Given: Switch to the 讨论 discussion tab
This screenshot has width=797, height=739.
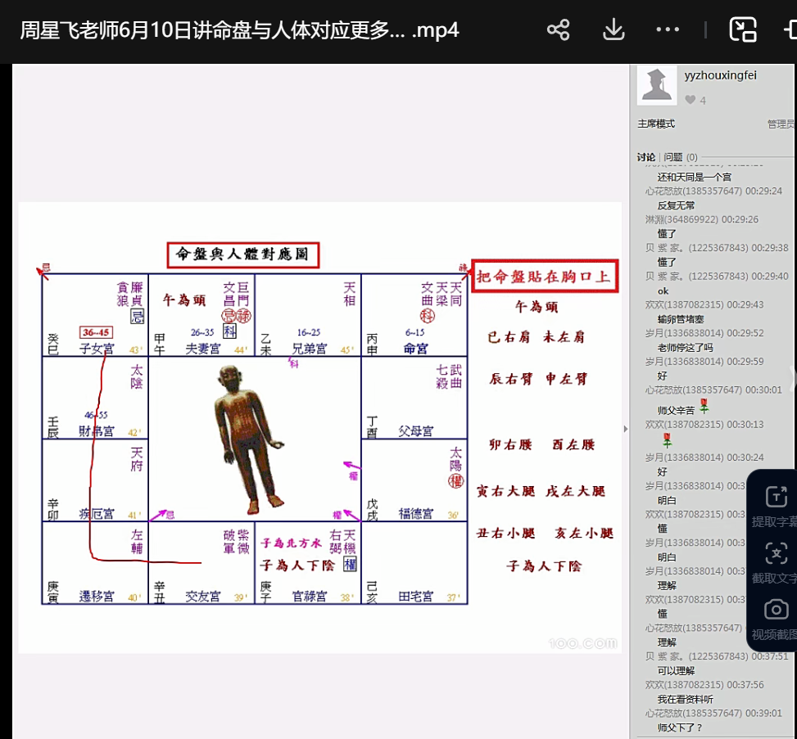Looking at the screenshot, I should point(646,157).
